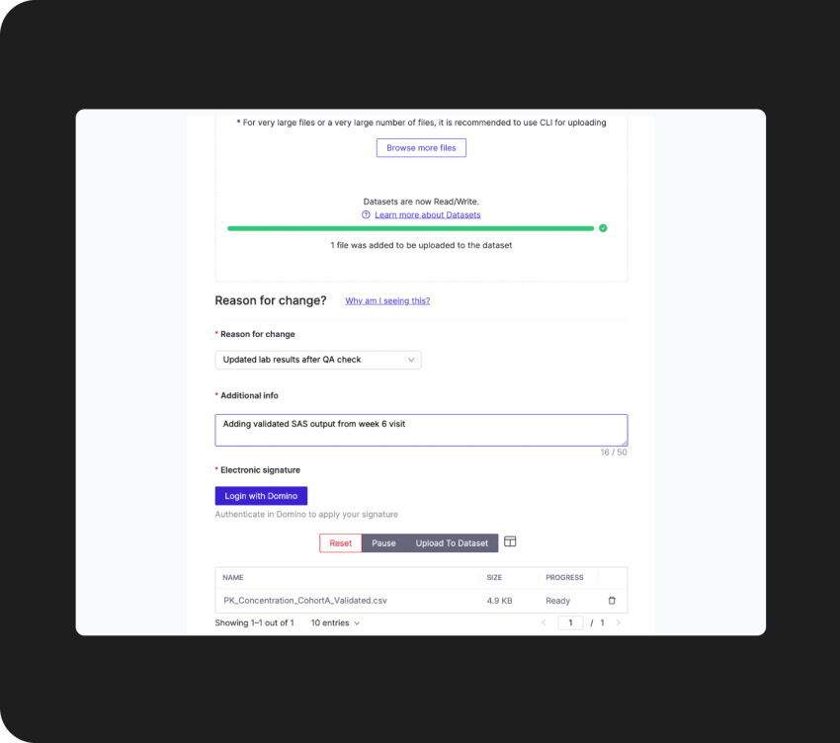The image size is (840, 743).
Task: Click the help icon beside Learn more about Datasets
Action: click(x=366, y=214)
